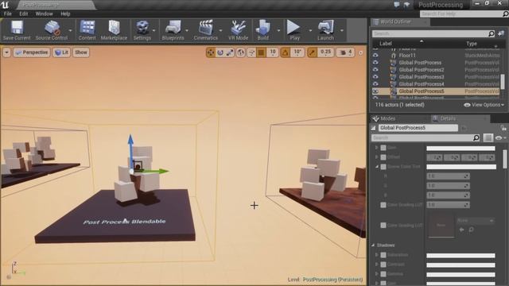Open the Content browser icon
This screenshot has height=286, width=509.
coord(87,30)
